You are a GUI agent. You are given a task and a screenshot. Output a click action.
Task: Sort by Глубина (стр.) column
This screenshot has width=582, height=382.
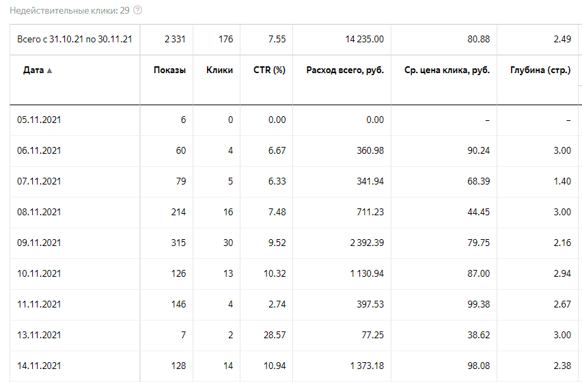click(x=540, y=70)
